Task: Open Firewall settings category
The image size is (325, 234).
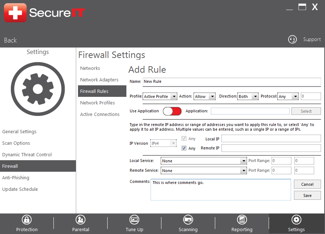Action: click(x=38, y=166)
